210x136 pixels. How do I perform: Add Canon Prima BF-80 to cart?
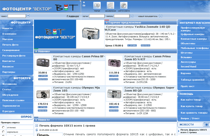pyautogui.click(x=43, y=76)
